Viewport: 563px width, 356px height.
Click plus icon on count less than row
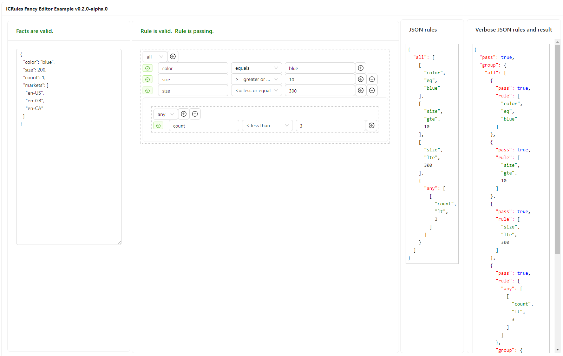coord(372,125)
